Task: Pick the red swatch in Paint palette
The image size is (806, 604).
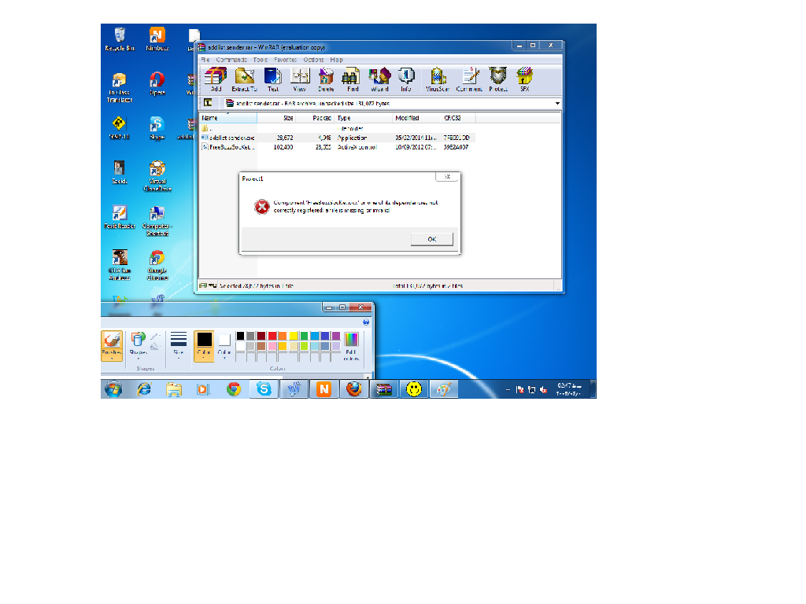Action: [272, 336]
